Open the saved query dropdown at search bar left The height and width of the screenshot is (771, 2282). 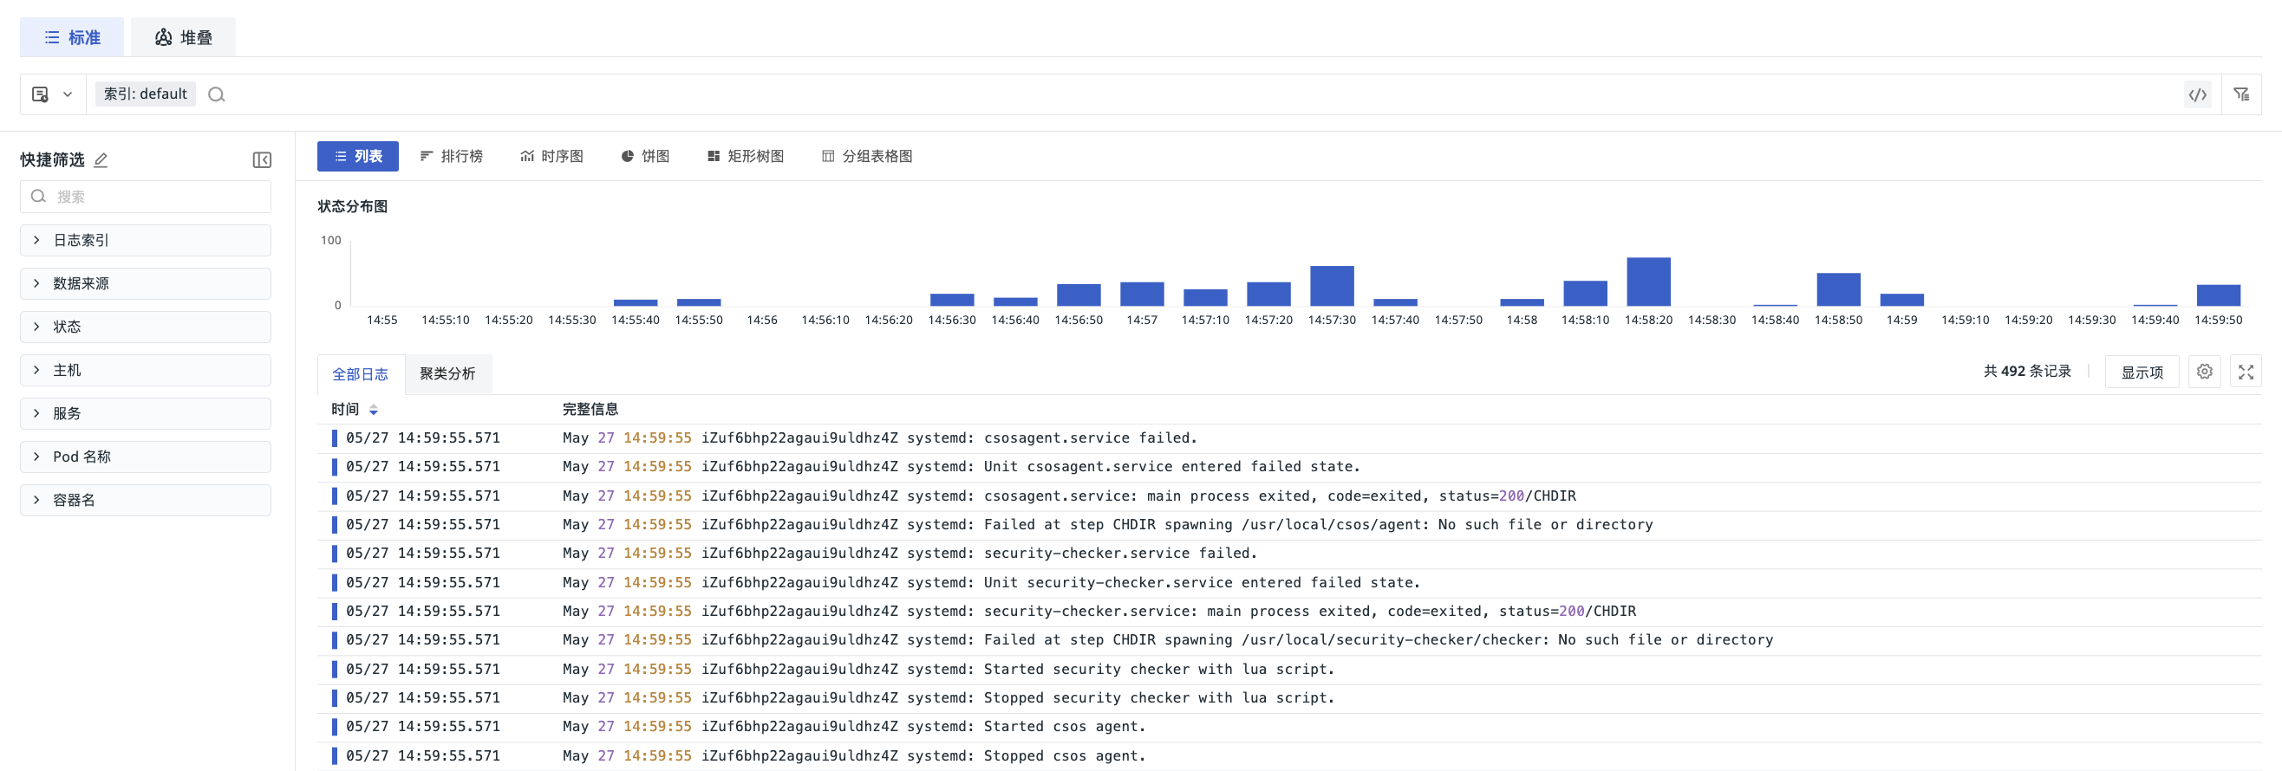pos(52,94)
